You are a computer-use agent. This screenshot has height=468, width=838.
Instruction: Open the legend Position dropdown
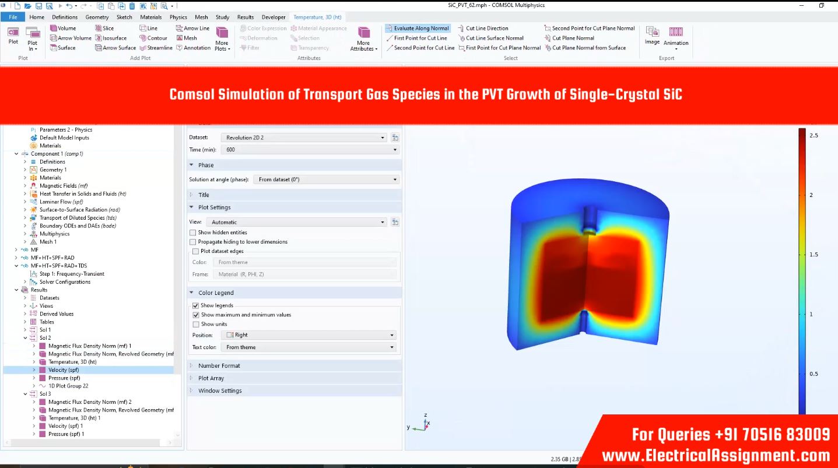pos(309,335)
